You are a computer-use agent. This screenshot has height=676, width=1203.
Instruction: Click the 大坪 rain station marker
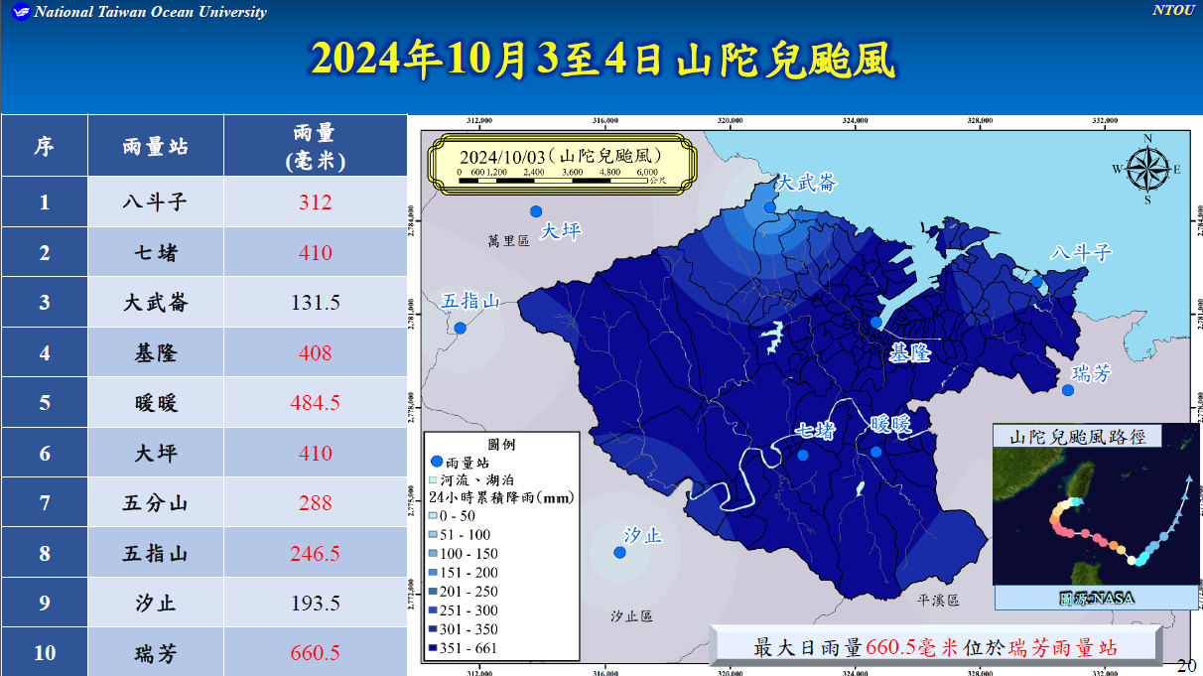click(536, 211)
